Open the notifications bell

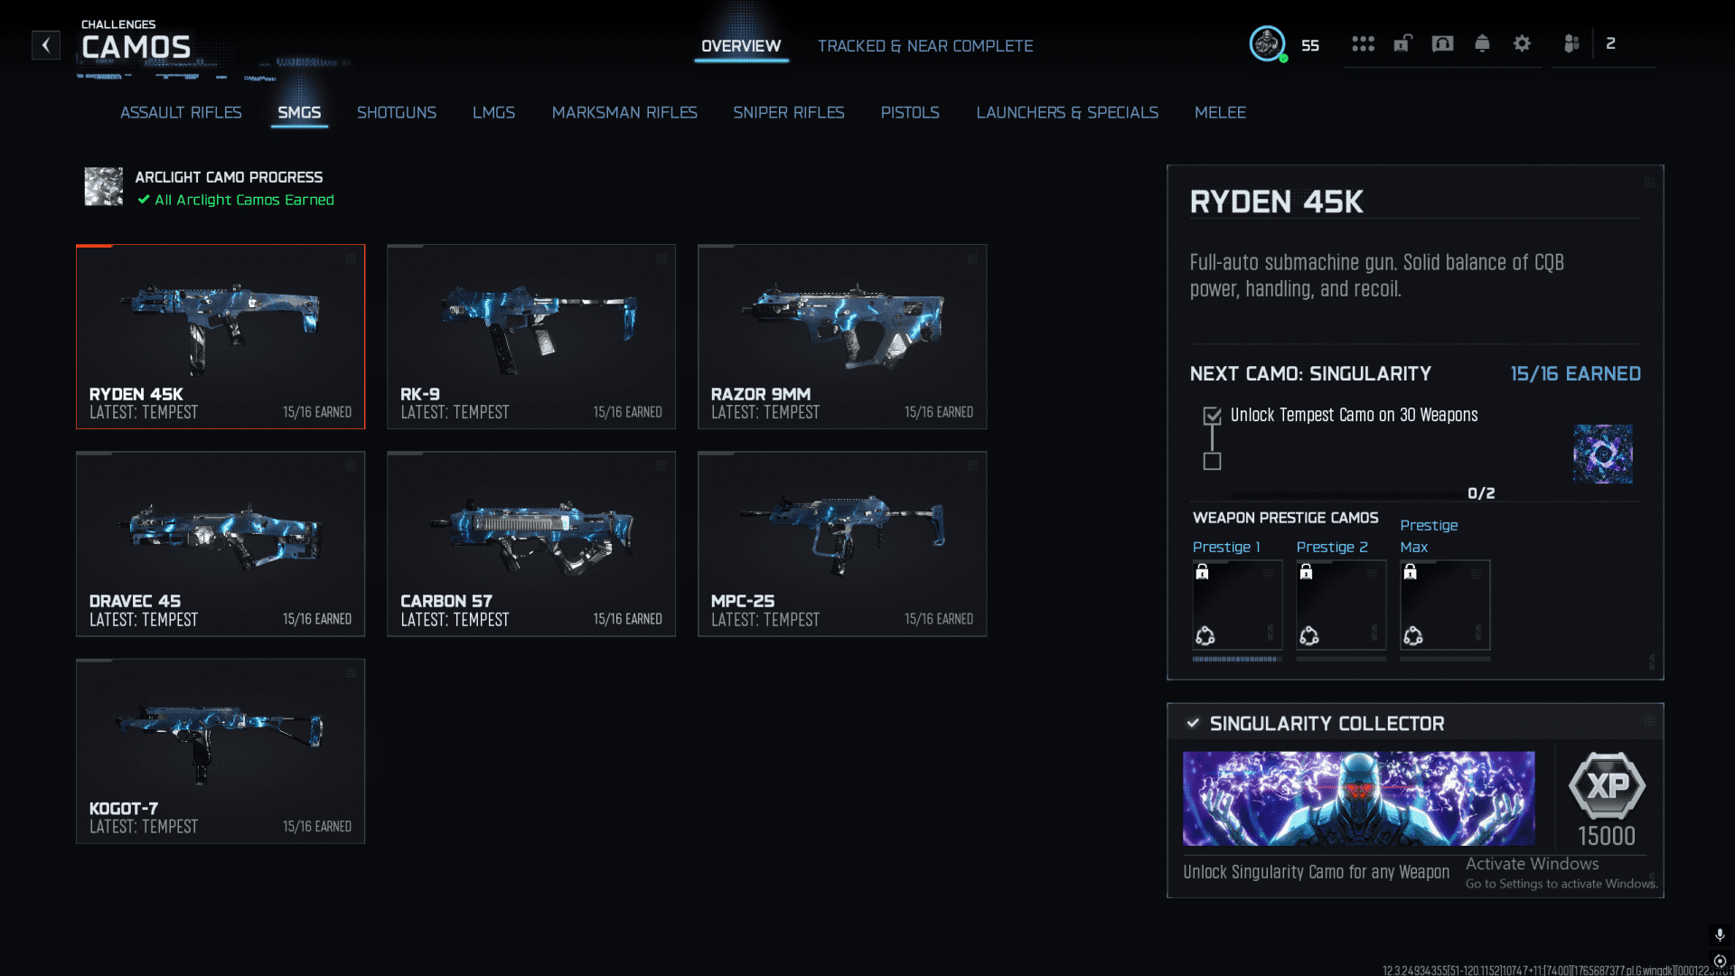(1482, 43)
